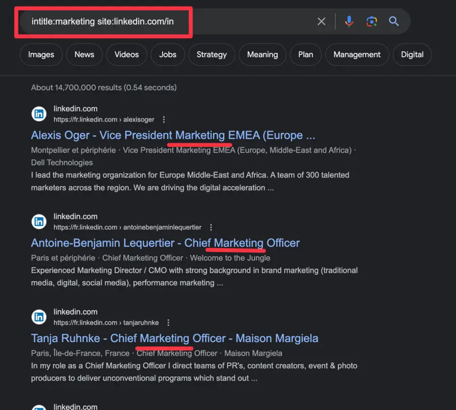Open Google Lens image search

(371, 21)
